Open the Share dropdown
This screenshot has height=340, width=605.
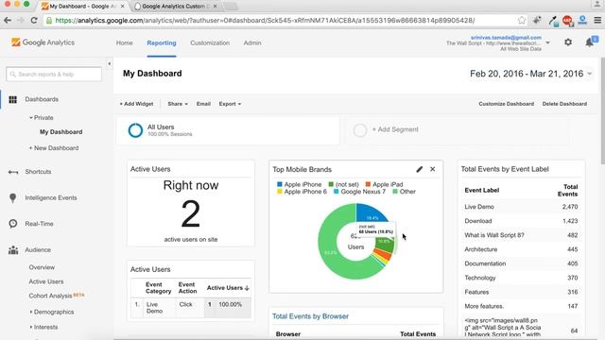click(x=178, y=104)
